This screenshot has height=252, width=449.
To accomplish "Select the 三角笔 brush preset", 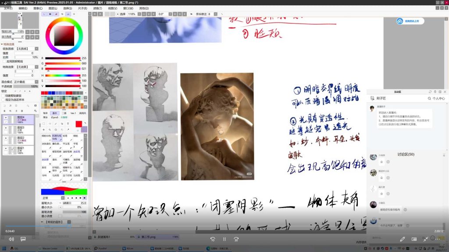I will coord(78,169).
